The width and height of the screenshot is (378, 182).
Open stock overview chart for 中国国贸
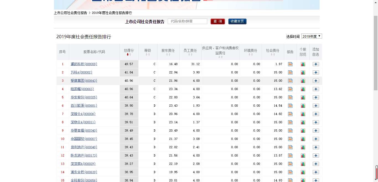303,139
